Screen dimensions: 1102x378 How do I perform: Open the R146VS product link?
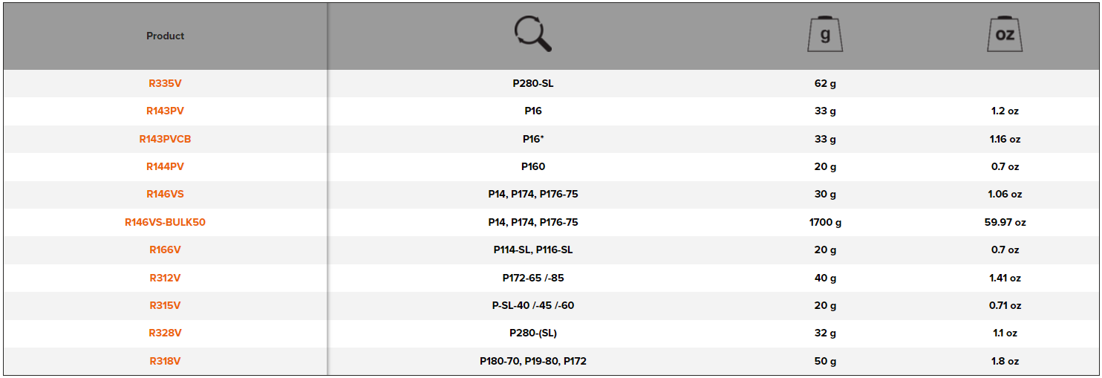pyautogui.click(x=165, y=194)
